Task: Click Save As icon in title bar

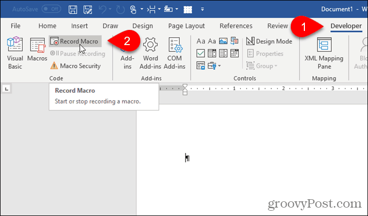Action: point(88,9)
